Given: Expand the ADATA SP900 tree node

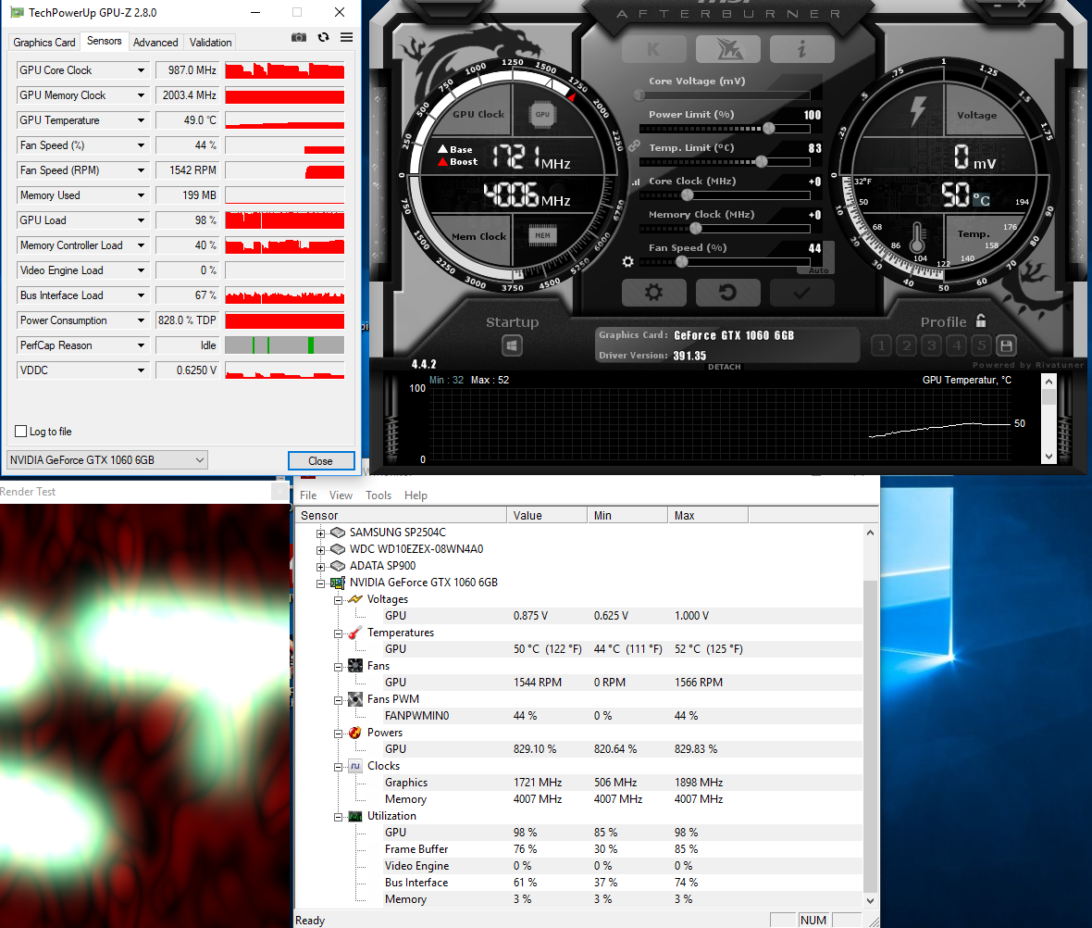Looking at the screenshot, I should pos(320,567).
